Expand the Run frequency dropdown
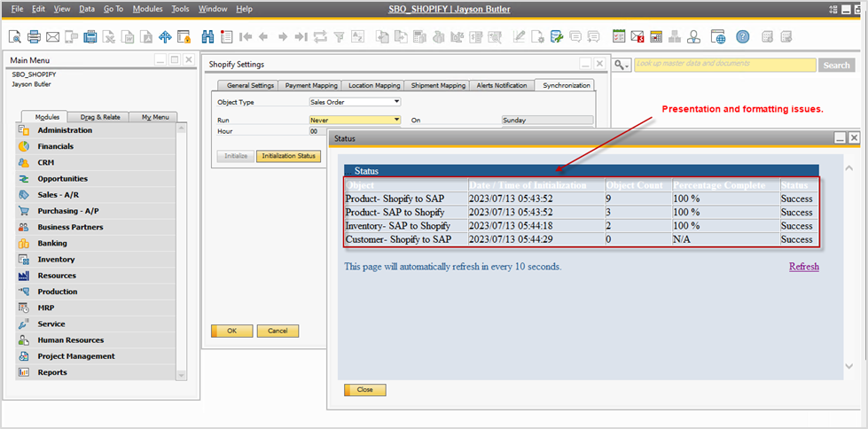868x429 pixels. [x=396, y=119]
